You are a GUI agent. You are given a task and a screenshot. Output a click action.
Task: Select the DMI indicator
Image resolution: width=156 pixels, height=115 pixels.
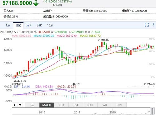119,105
